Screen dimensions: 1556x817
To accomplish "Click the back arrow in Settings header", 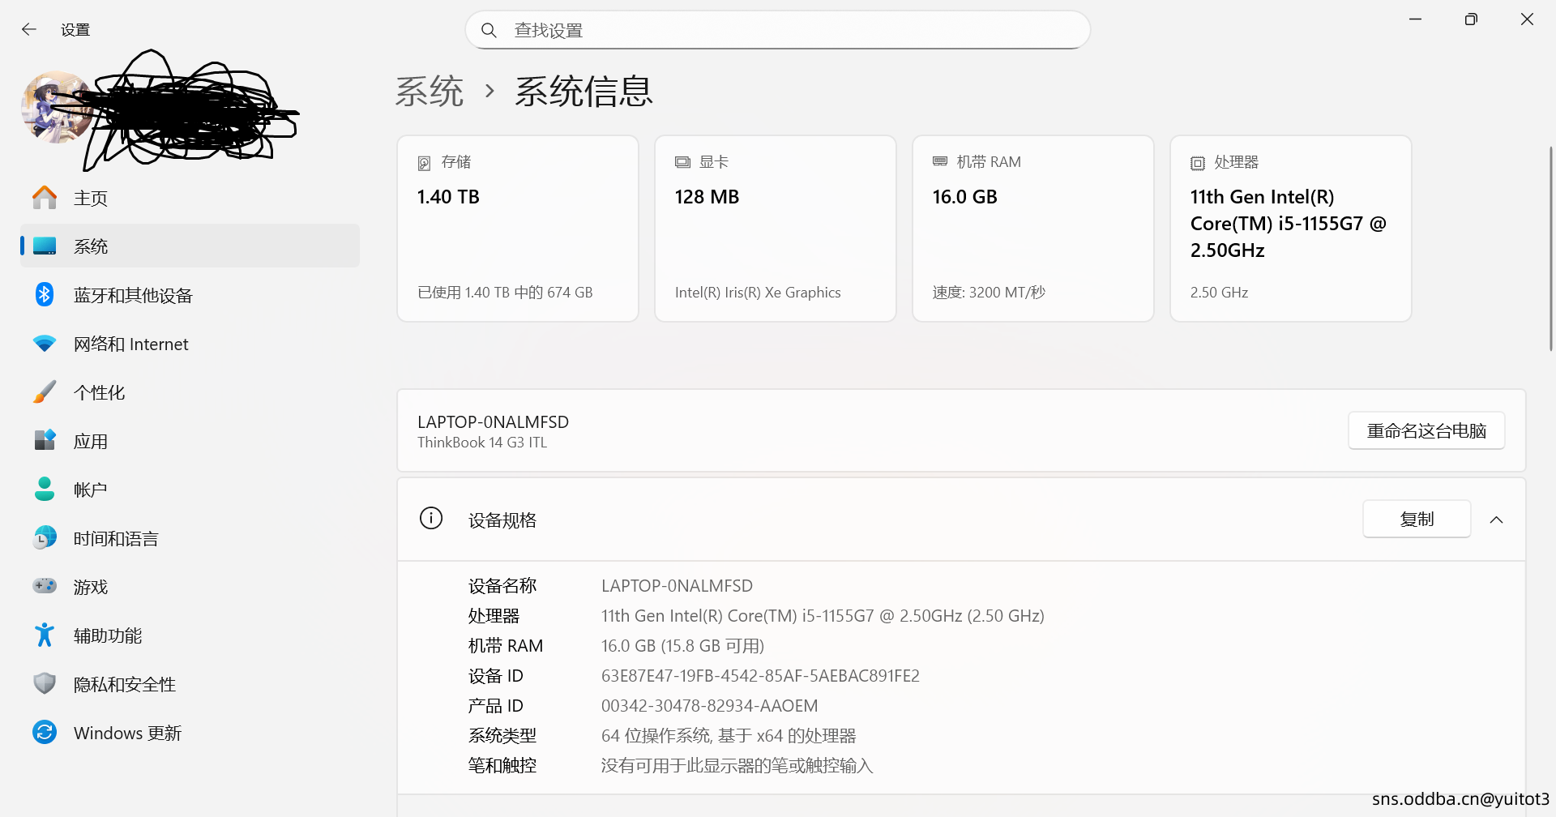I will 29,30.
